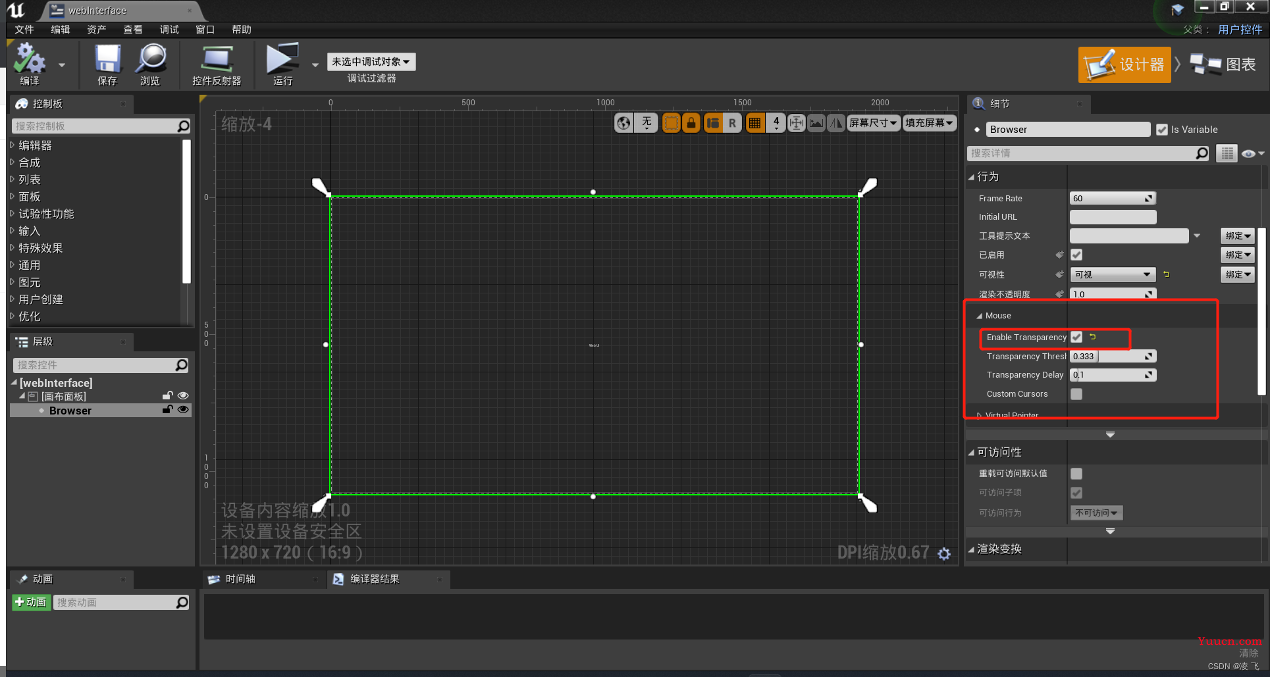Click the search icon in details search box
Viewport: 1270px width, 677px height.
tap(1202, 153)
